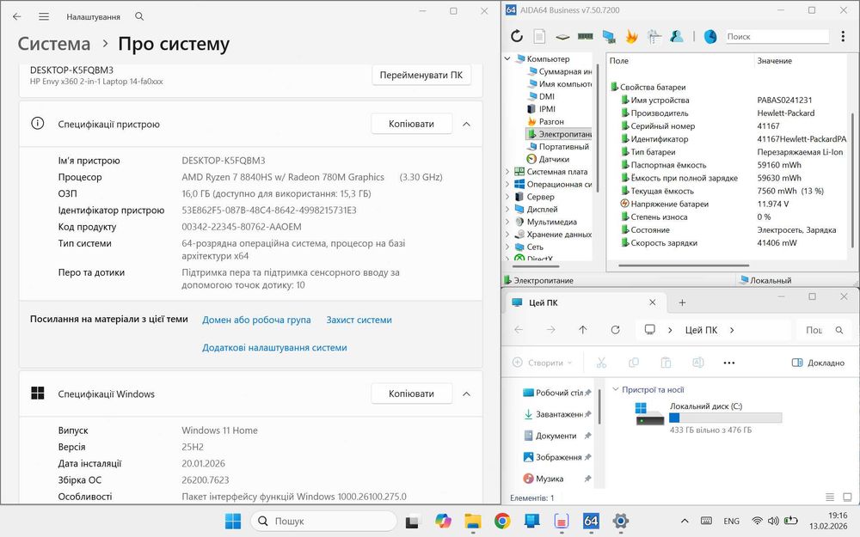Click the Значение column header in AIDA64
860x537 pixels.
click(x=775, y=61)
